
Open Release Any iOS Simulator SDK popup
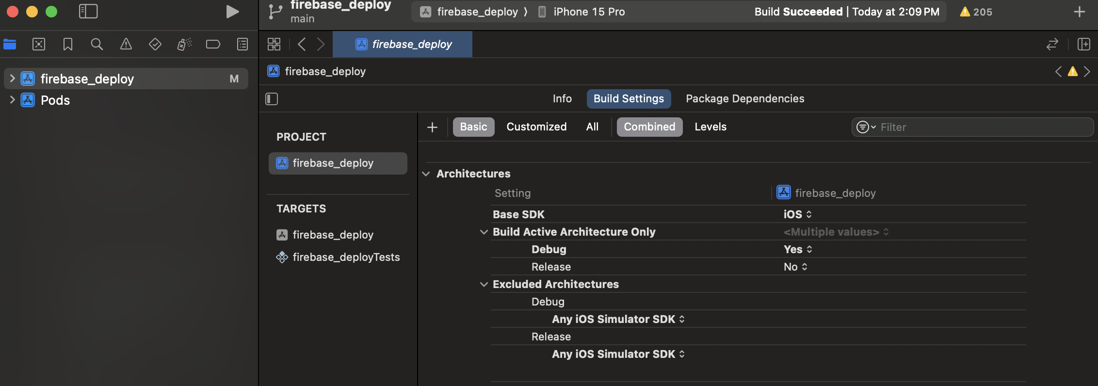tap(619, 354)
